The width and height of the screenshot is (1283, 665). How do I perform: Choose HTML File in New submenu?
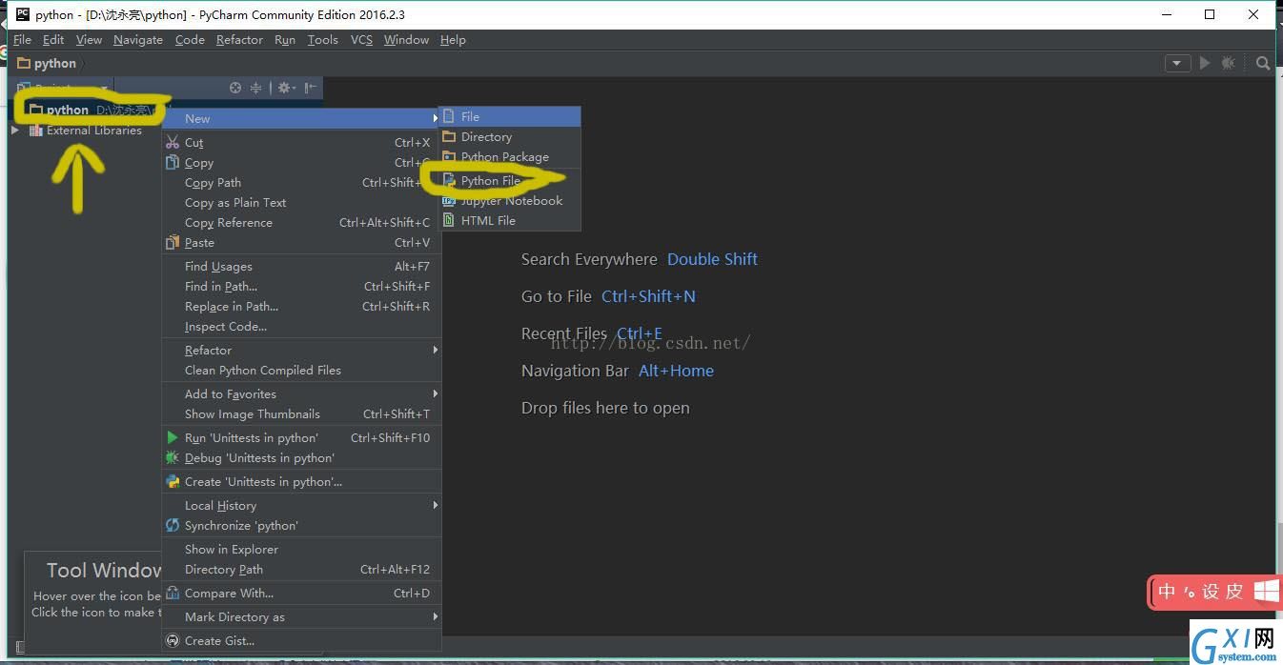point(510,220)
